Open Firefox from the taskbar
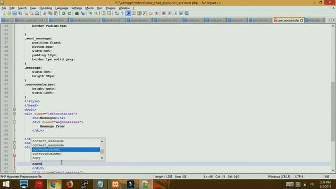This screenshot has width=336, height=189. tap(69, 184)
